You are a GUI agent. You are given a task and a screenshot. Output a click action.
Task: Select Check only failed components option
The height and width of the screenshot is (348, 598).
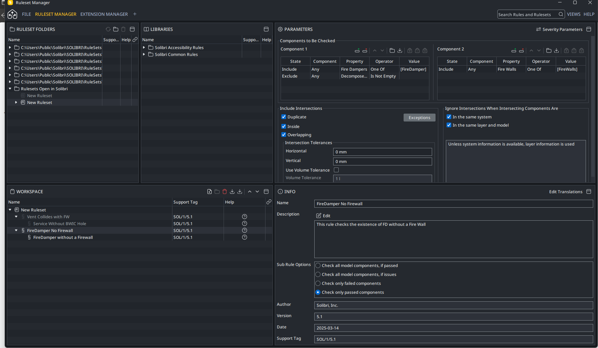tap(318, 283)
